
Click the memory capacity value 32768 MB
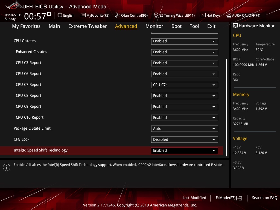coord(240,124)
